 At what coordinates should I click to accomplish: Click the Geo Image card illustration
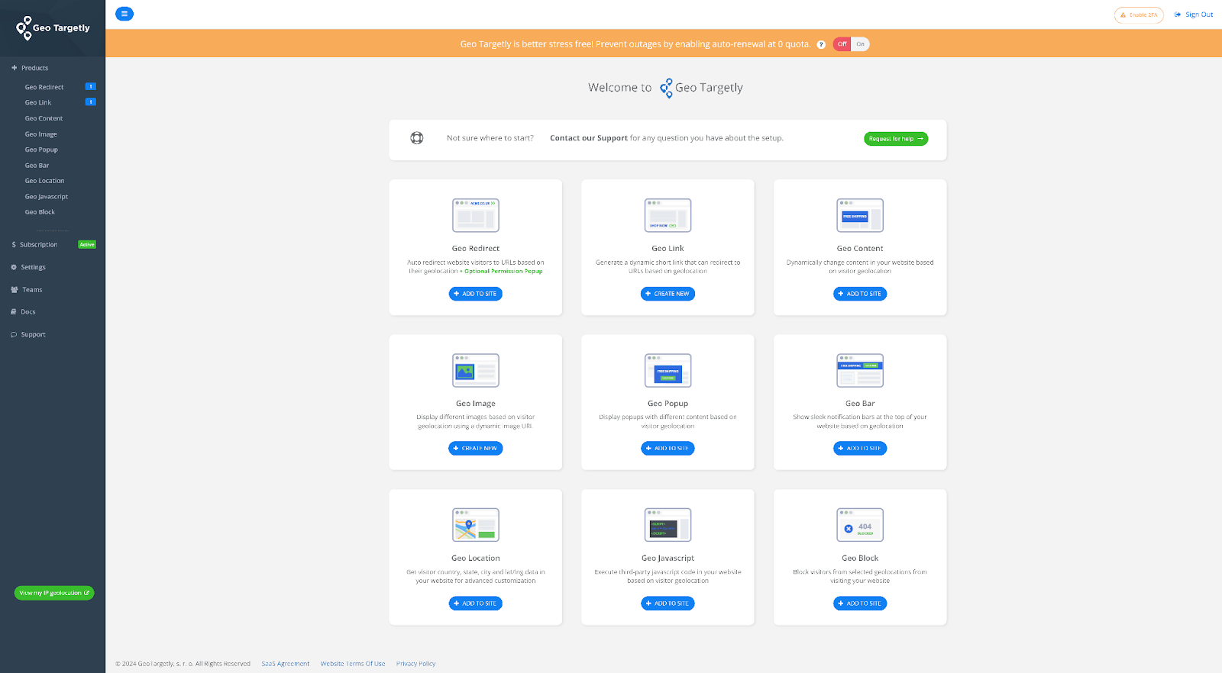coord(475,370)
